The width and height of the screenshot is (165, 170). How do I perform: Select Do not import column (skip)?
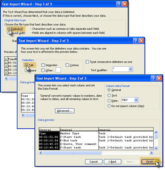(x=109, y=106)
